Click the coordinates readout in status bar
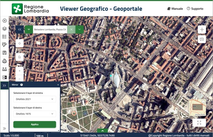This screenshot has height=137, width=213. (x=97, y=135)
